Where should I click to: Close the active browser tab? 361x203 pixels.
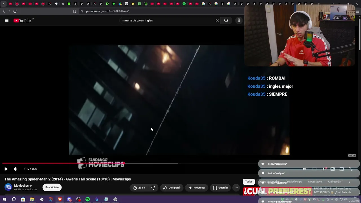(x=3, y=4)
